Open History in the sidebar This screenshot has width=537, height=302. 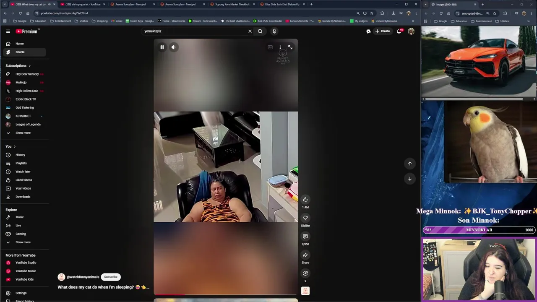pos(25,155)
